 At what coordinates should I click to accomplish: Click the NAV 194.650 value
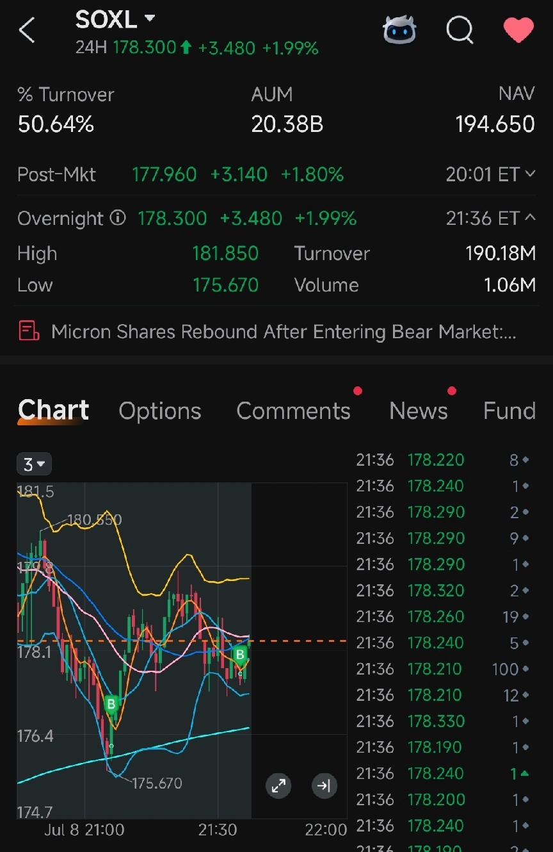pyautogui.click(x=495, y=124)
